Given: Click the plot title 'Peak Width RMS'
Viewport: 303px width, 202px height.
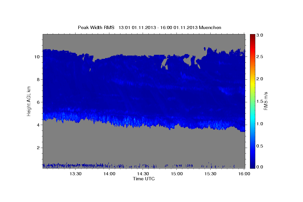Looking at the screenshot, I should tap(96, 27).
